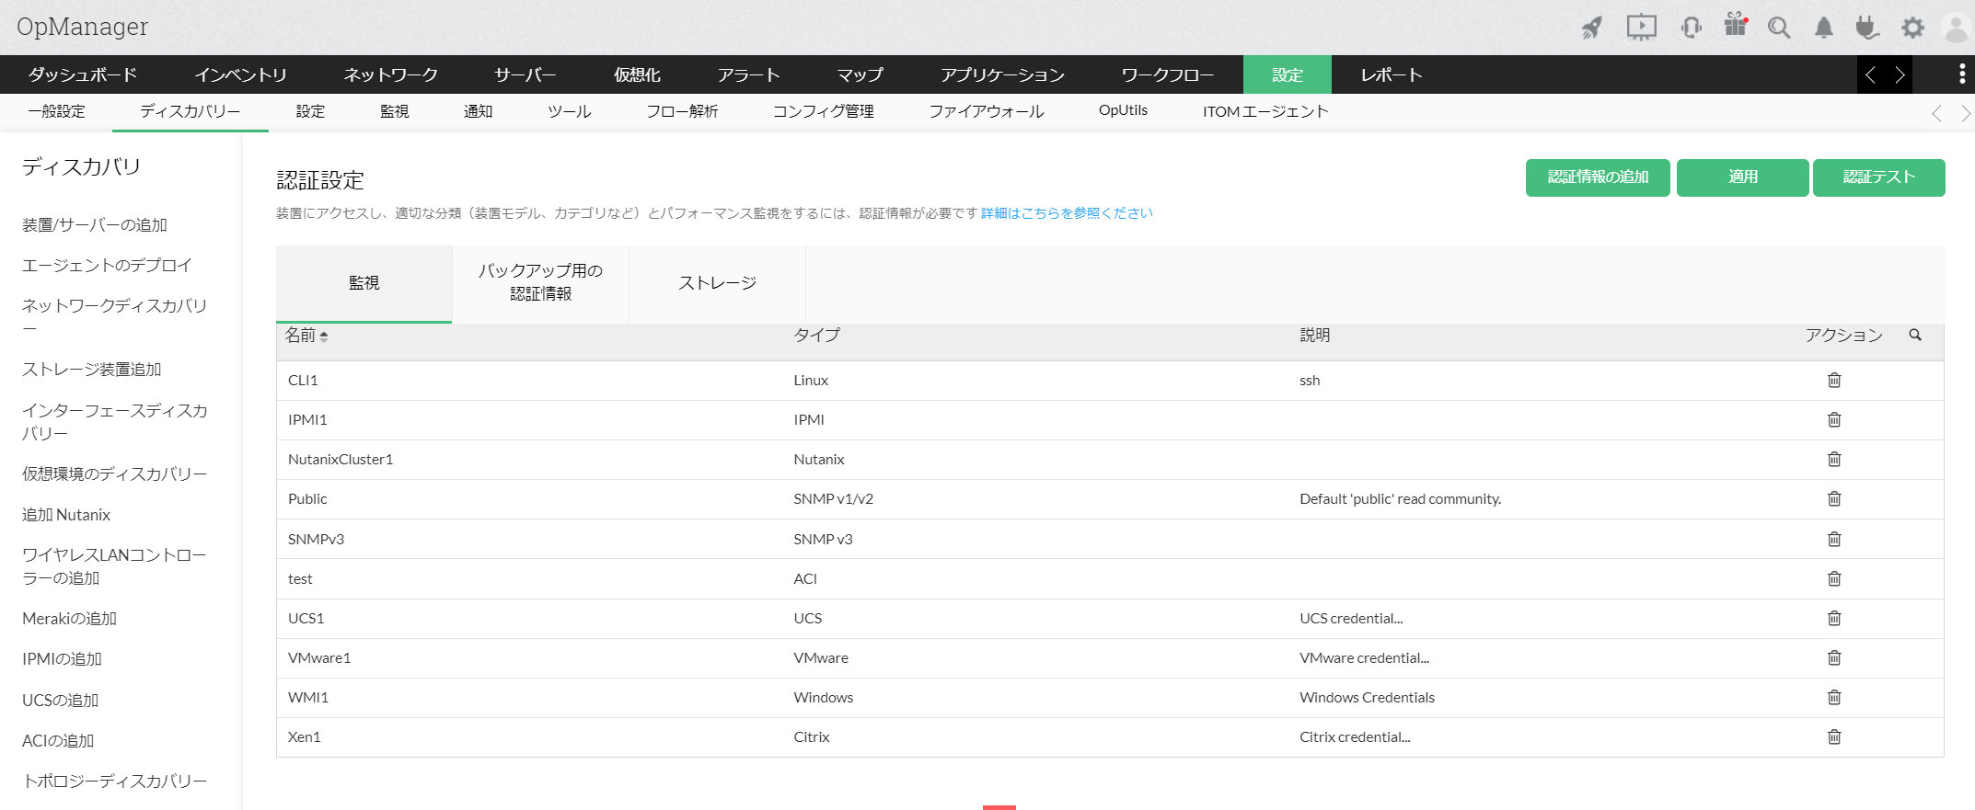Open エージェントのデプロイ in sidebar

(x=107, y=266)
